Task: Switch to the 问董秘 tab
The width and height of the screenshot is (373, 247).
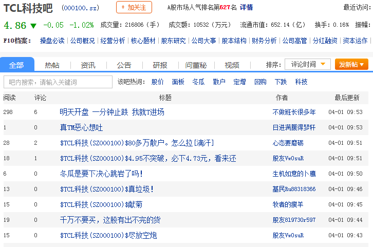Action: click(196, 65)
